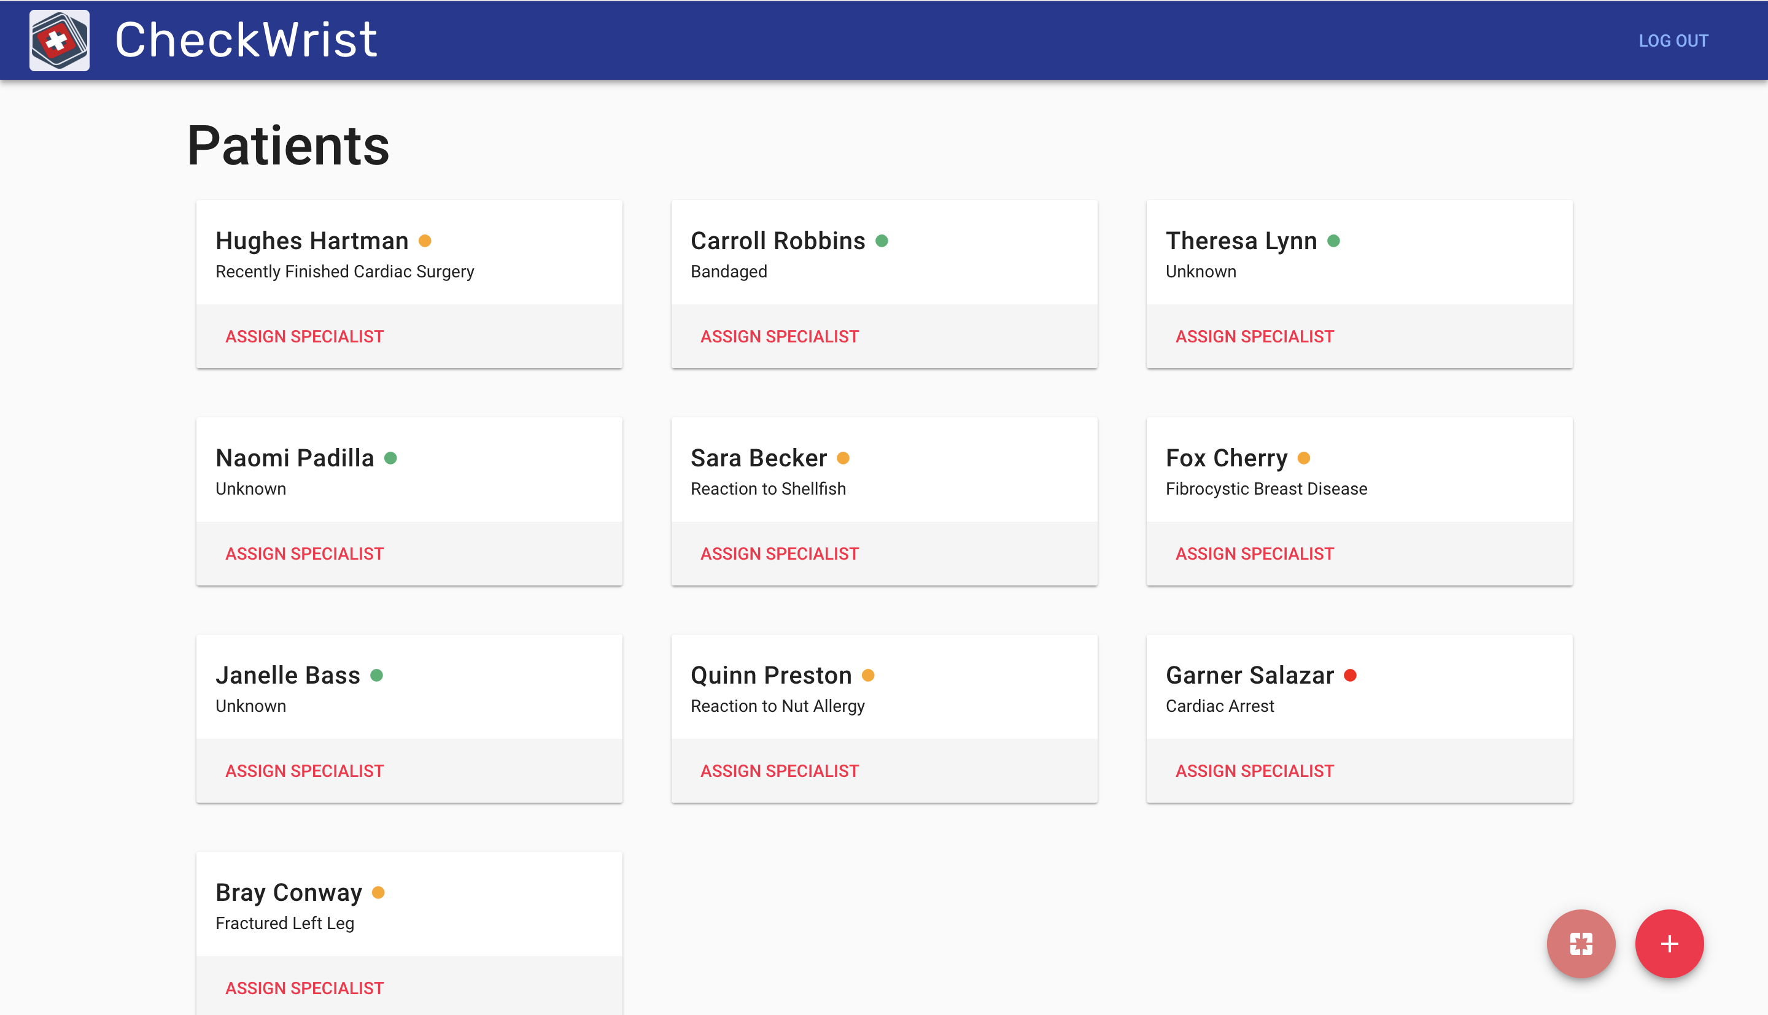The image size is (1768, 1015).
Task: Assign a specialist for Bray Conway
Action: [304, 988]
